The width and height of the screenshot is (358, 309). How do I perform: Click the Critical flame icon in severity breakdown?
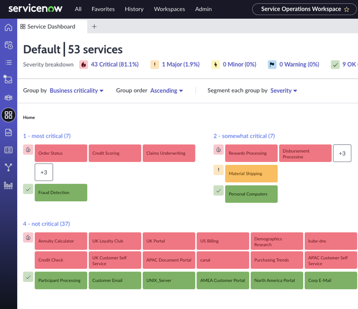coord(83,65)
